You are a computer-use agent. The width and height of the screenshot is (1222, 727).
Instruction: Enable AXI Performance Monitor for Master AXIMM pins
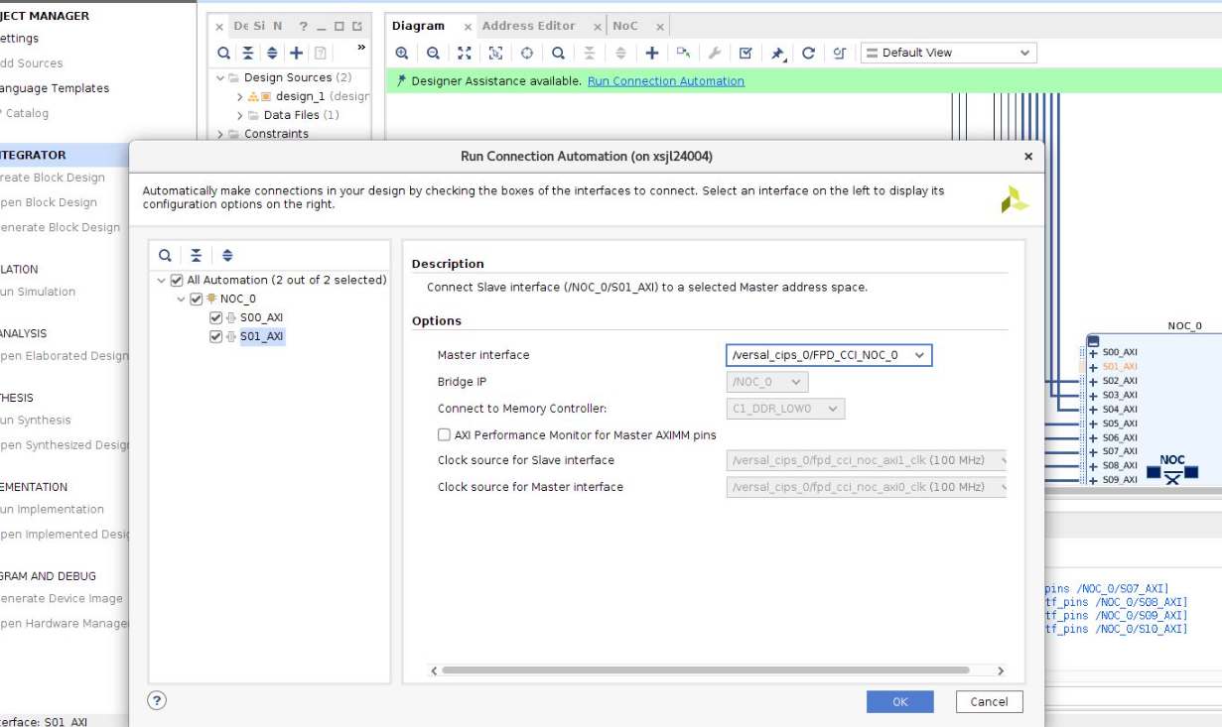coord(444,434)
